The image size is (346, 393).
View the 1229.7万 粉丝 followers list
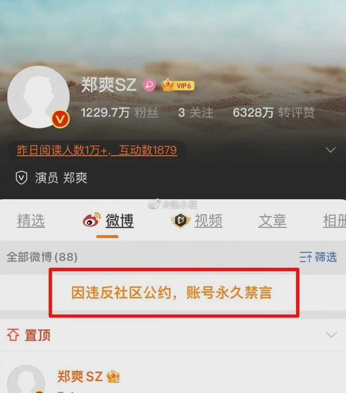[x=120, y=113]
